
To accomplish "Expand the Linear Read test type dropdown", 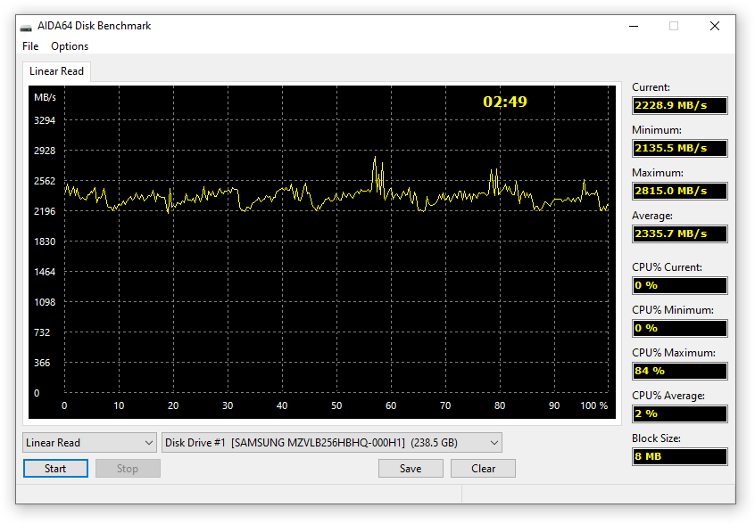I will click(89, 443).
